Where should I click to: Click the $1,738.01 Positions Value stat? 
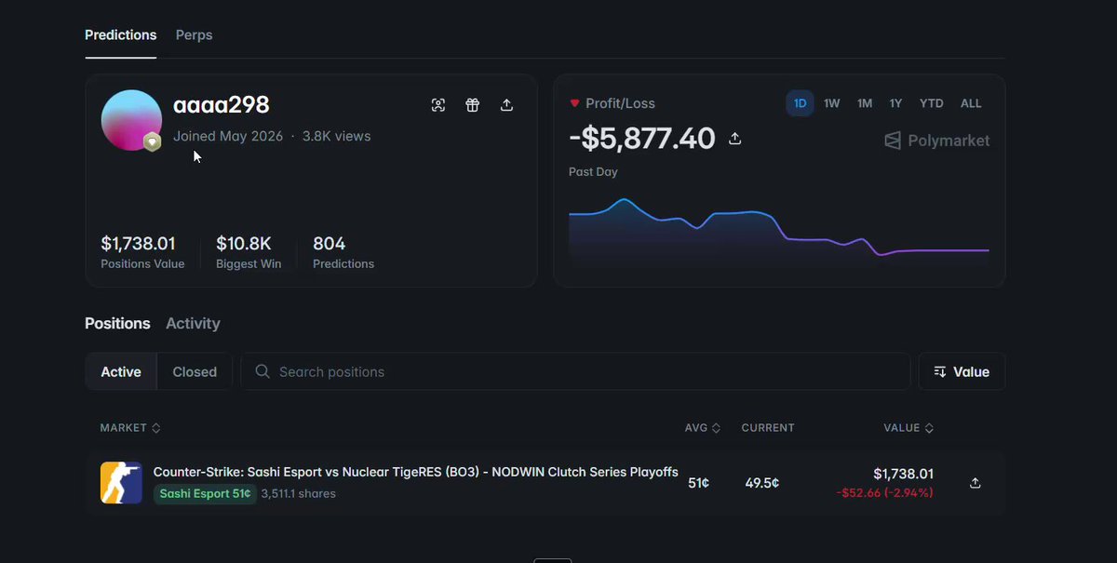click(x=142, y=251)
